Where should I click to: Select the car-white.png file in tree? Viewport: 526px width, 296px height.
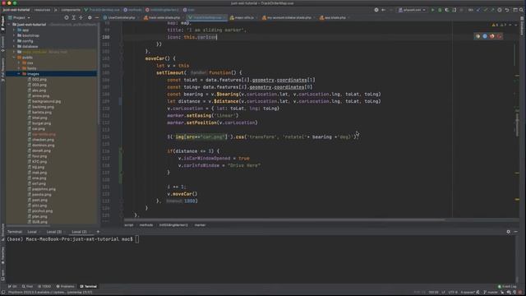(x=44, y=134)
